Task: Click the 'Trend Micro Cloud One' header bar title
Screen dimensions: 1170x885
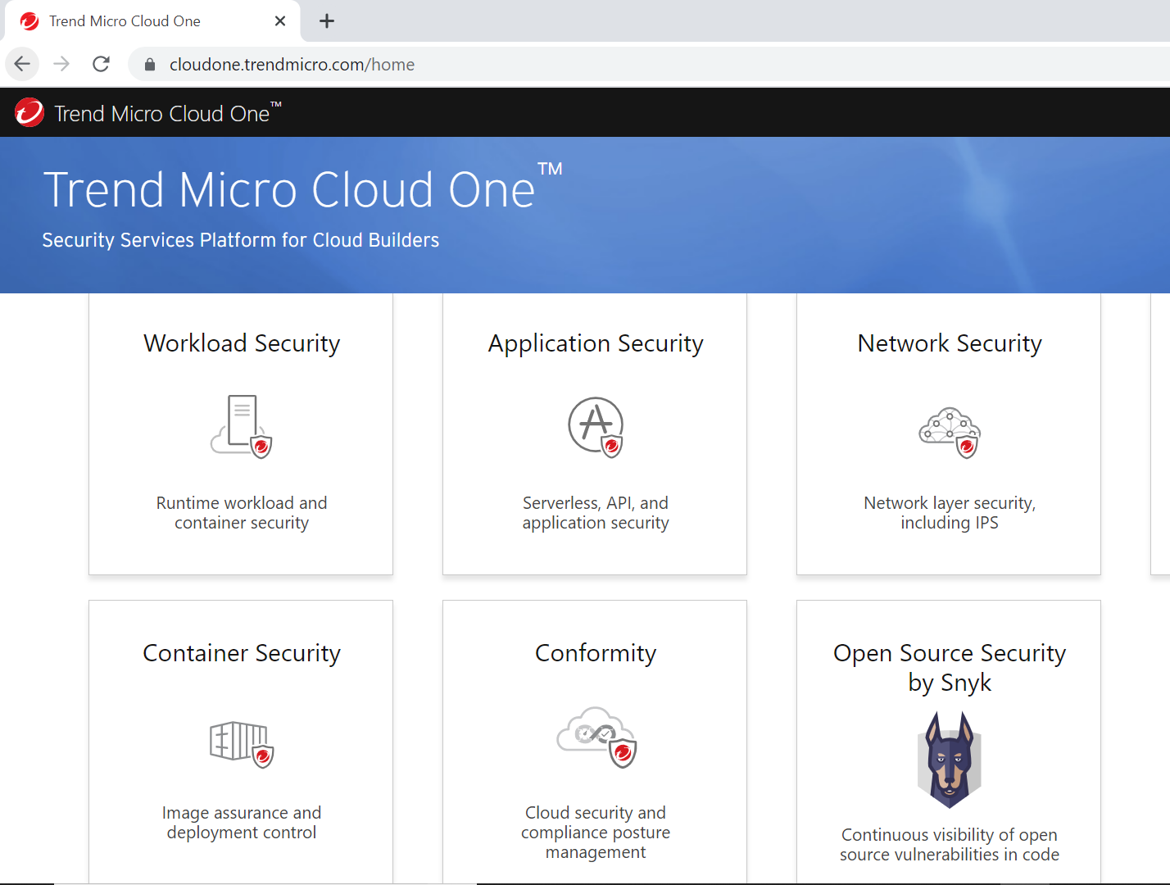Action: [x=167, y=112]
